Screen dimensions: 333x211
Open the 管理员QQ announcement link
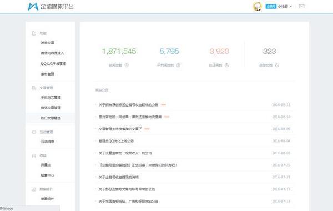click(x=116, y=141)
